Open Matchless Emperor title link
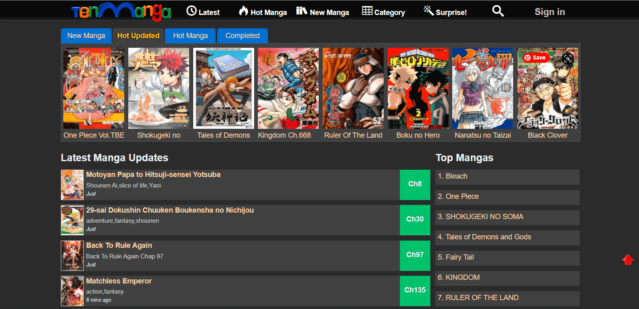Viewport: 639px width, 309px height. (x=119, y=281)
